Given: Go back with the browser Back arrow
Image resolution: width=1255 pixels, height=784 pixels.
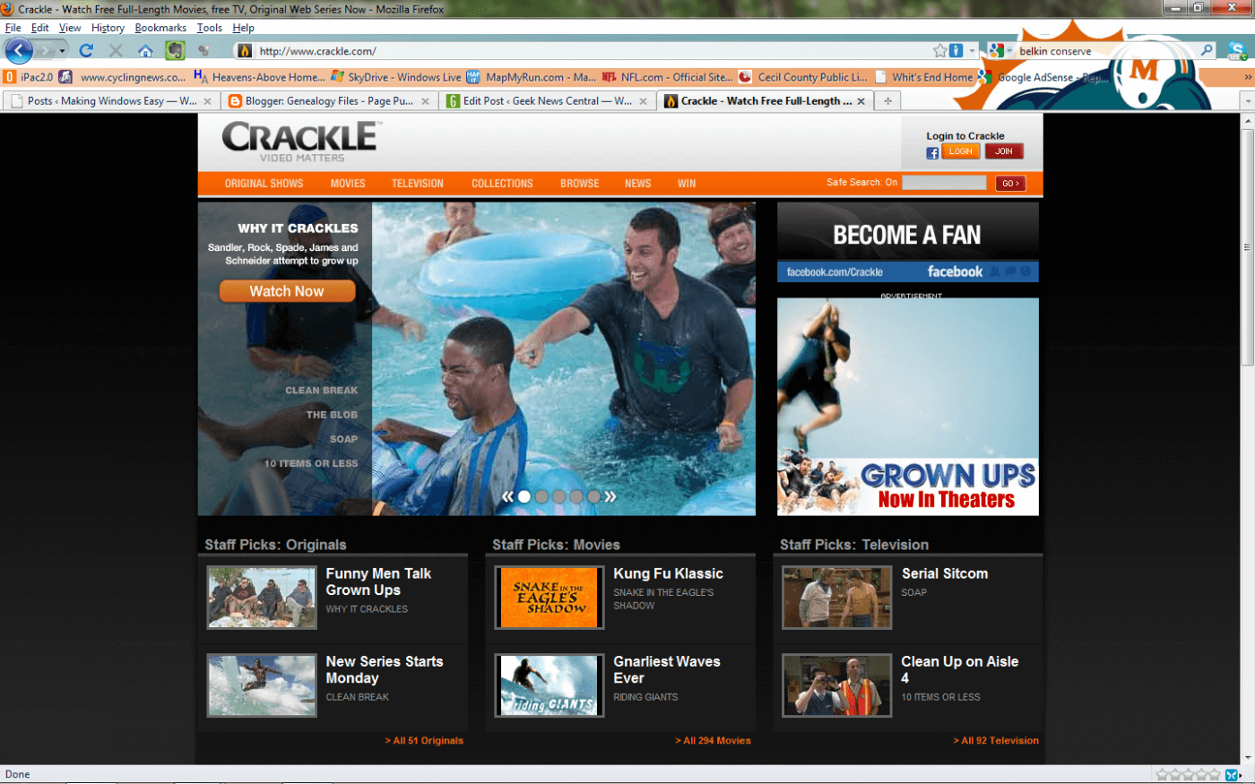Looking at the screenshot, I should (x=19, y=50).
